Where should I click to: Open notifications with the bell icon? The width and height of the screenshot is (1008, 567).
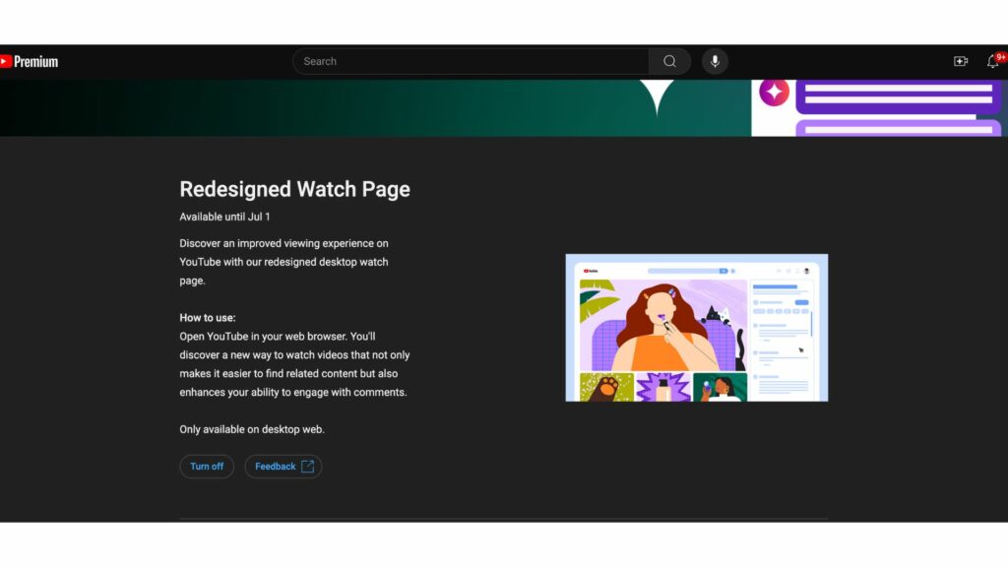point(992,62)
